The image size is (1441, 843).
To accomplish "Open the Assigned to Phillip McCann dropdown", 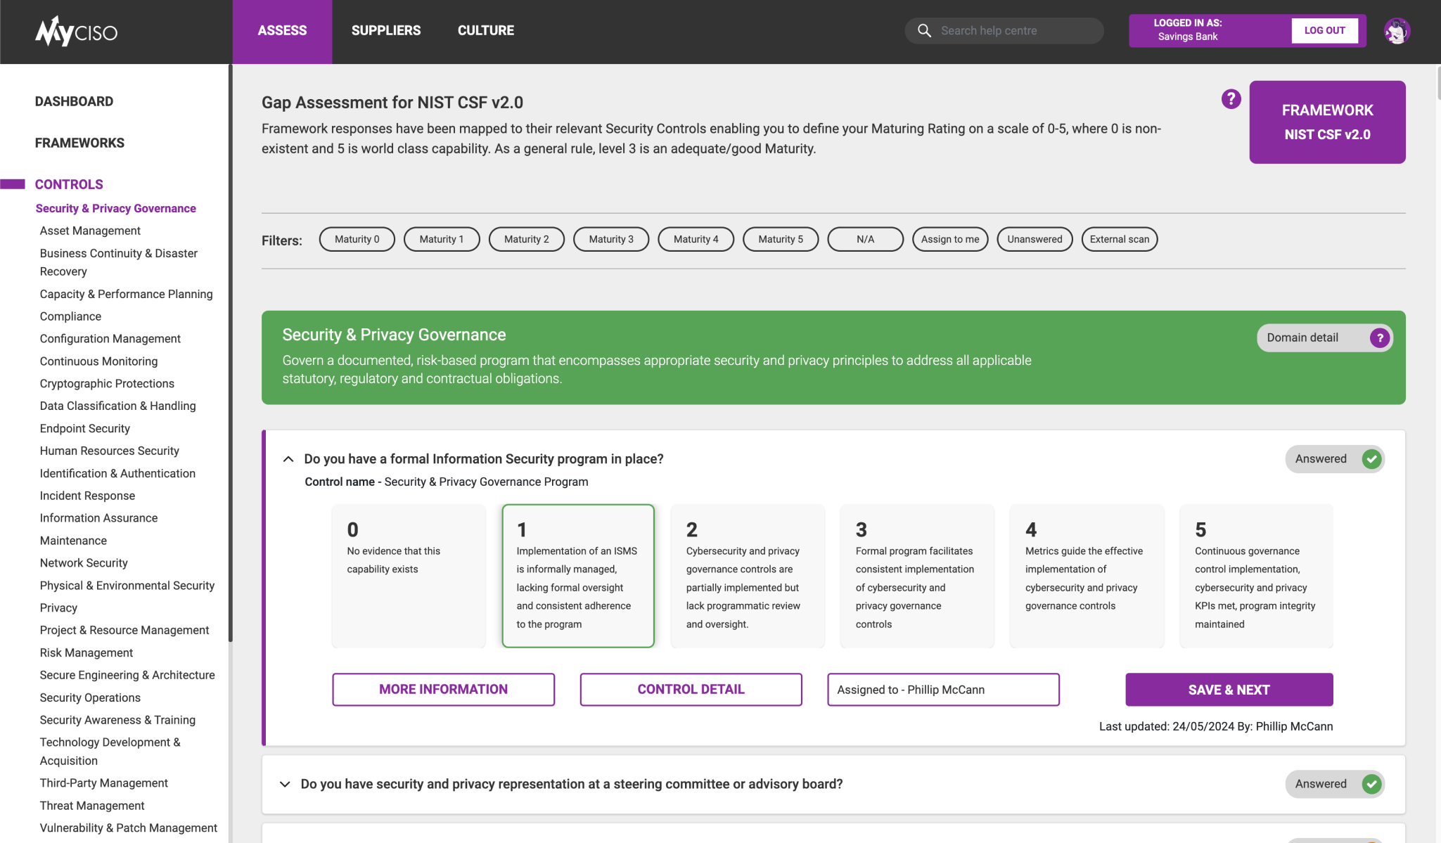I will [x=943, y=690].
